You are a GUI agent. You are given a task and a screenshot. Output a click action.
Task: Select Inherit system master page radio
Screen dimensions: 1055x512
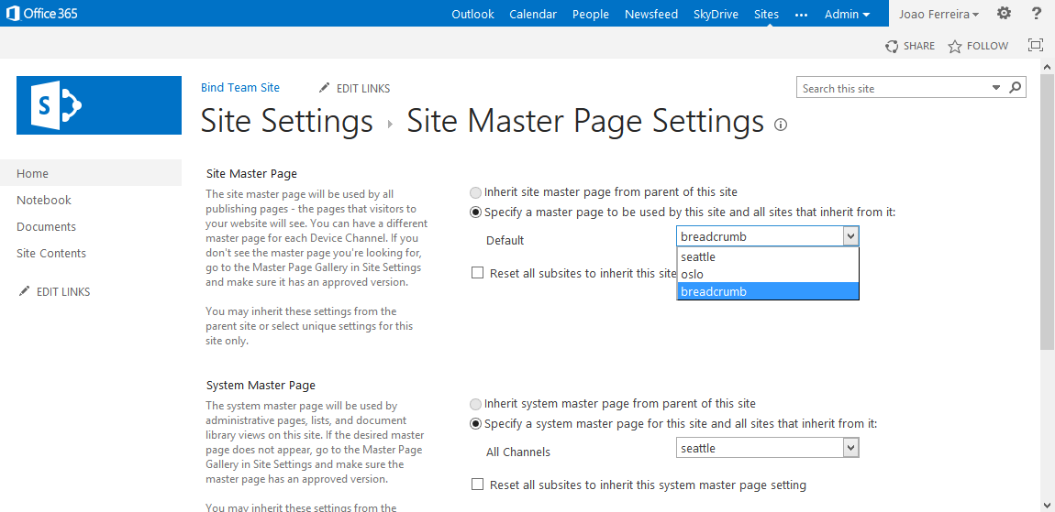[x=476, y=404]
